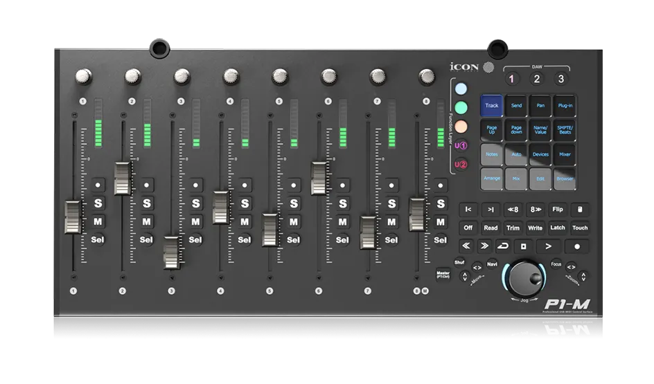The width and height of the screenshot is (654, 384).
Task: Jump to previous marker with |< button
Action: (x=468, y=210)
